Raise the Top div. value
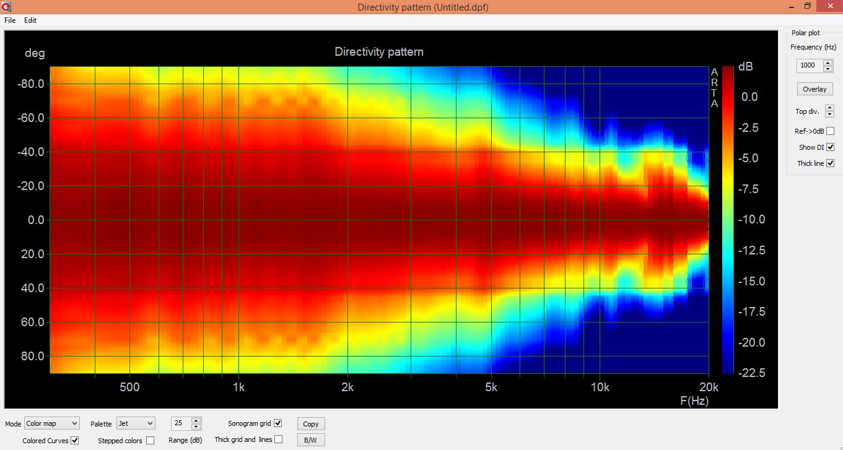843x450 pixels. [x=829, y=108]
